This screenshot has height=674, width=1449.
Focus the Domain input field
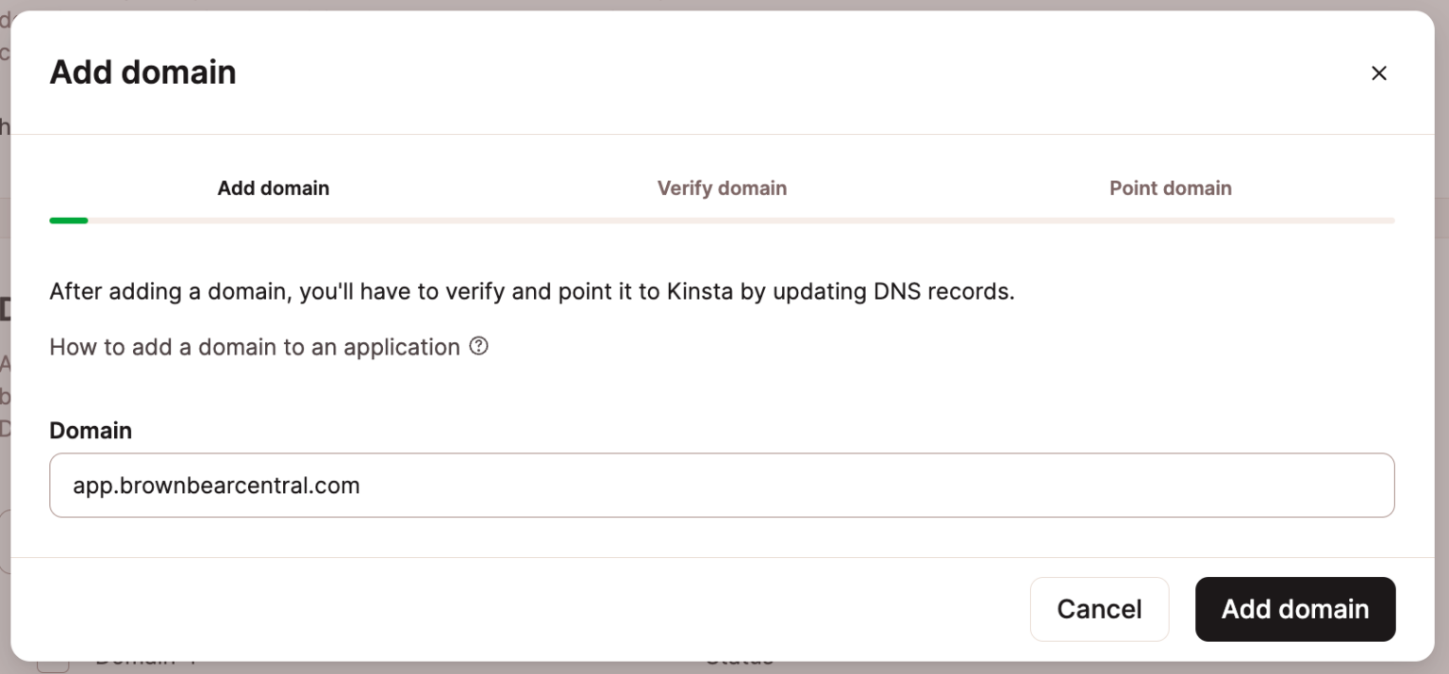tap(849, 485)
